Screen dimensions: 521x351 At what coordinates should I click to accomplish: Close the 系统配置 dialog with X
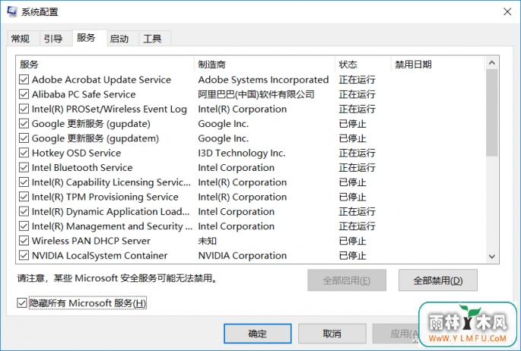[x=507, y=12]
